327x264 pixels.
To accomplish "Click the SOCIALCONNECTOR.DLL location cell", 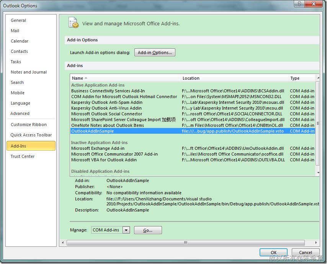I will pos(232,114).
